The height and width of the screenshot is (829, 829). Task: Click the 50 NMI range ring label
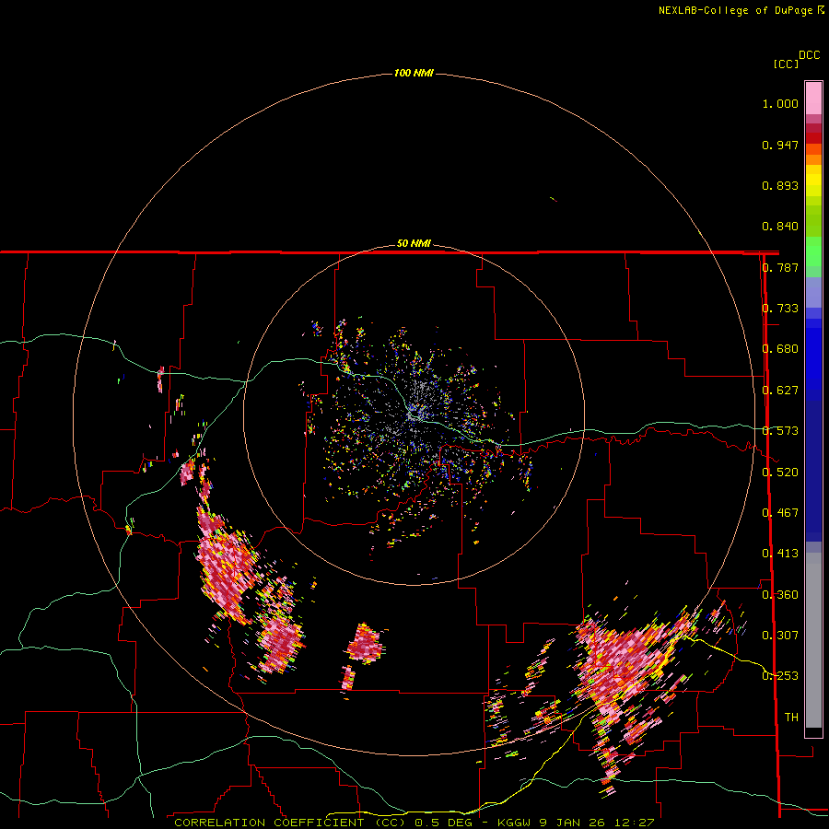tap(414, 243)
